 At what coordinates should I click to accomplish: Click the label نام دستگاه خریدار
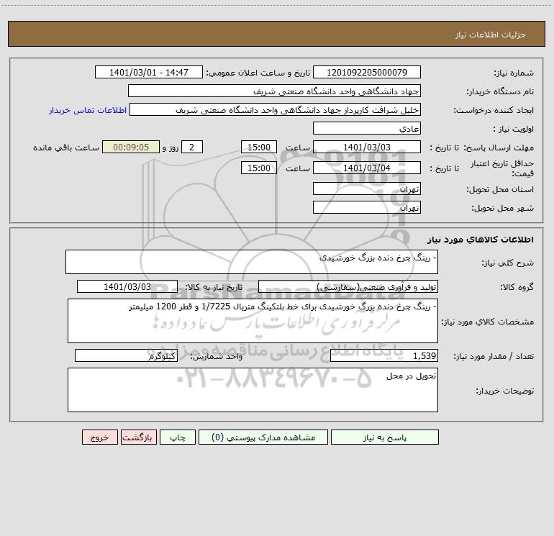[500, 92]
